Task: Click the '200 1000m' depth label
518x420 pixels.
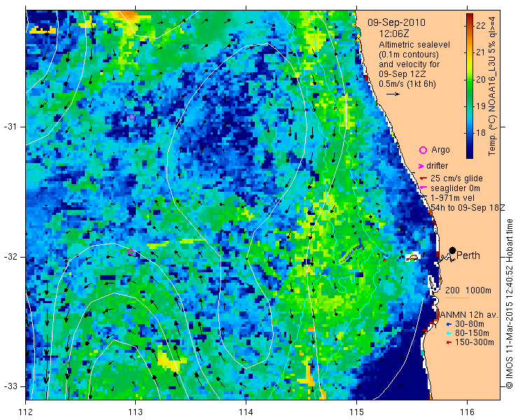Action: (468, 290)
